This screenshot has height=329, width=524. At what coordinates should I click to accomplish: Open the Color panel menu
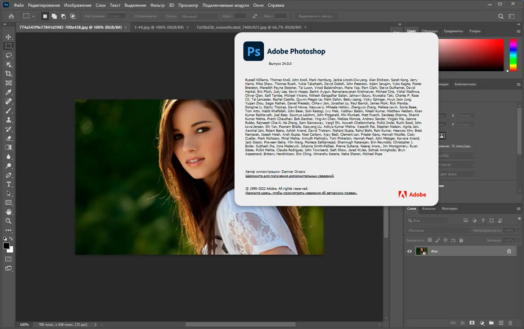(518, 31)
